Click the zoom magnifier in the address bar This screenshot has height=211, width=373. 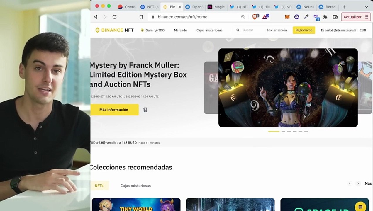tap(243, 17)
